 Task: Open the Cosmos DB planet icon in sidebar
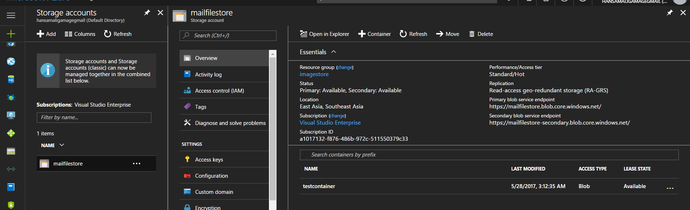pyautogui.click(x=11, y=97)
